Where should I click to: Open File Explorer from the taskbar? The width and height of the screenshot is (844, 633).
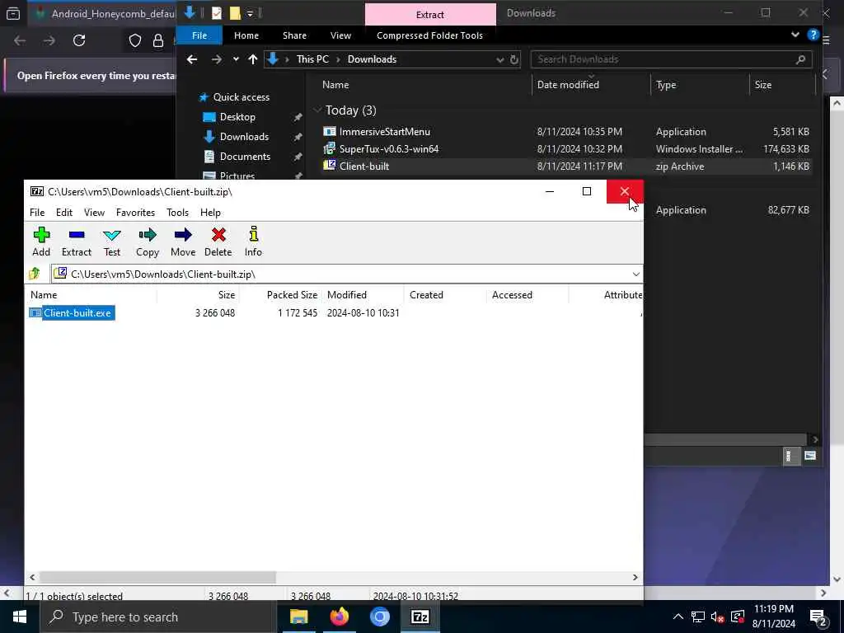coord(298,617)
